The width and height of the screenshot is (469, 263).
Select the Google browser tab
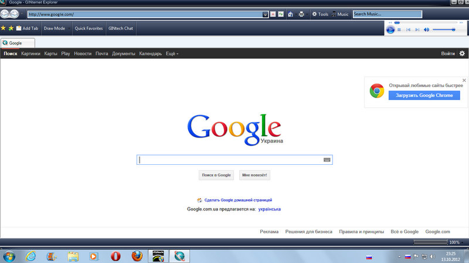[x=18, y=43]
